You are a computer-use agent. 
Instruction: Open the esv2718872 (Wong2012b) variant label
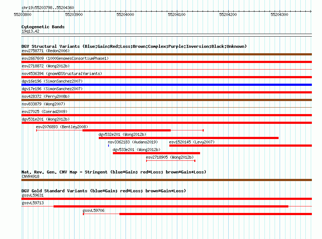pyautogui.click(x=46, y=66)
